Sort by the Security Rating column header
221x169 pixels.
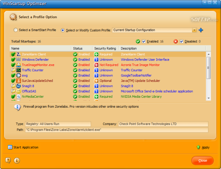click(106, 48)
